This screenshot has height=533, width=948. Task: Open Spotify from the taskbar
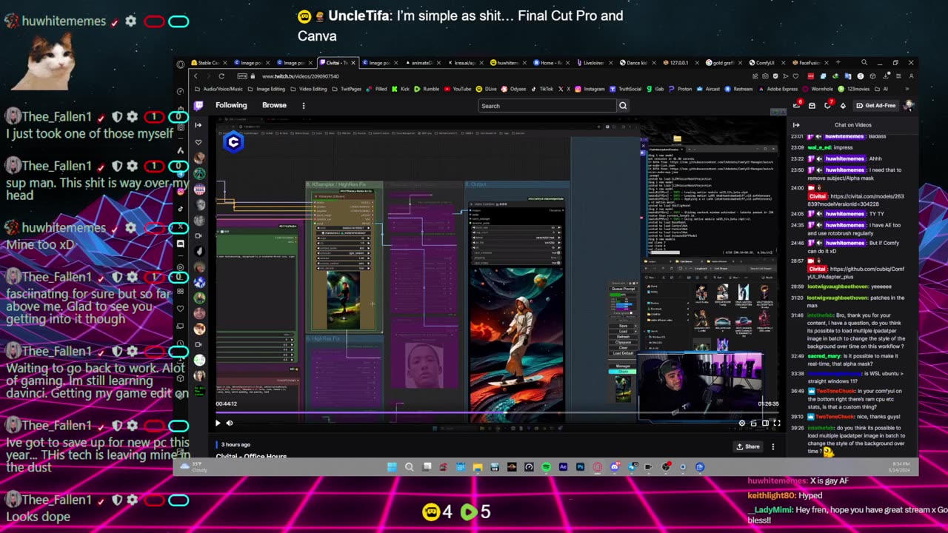click(x=546, y=467)
